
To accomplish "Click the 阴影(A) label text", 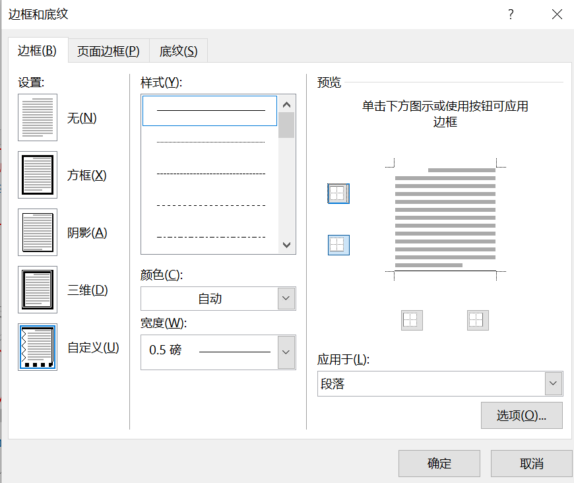I will (x=87, y=232).
